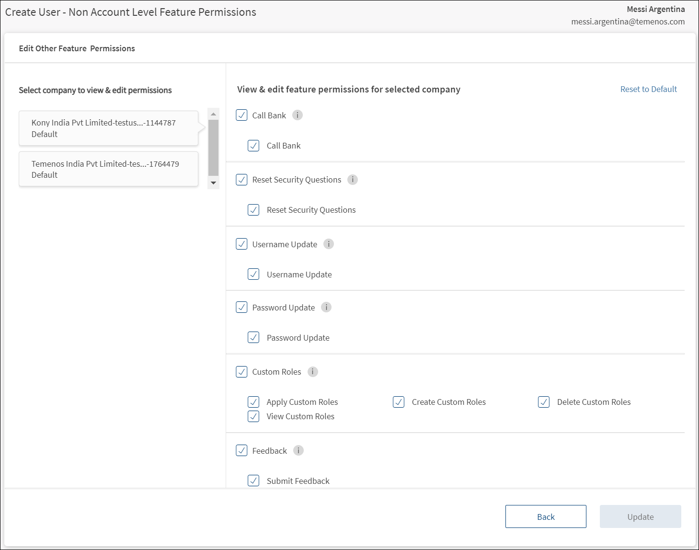Click the company list scrollbar thumb

coord(213,148)
